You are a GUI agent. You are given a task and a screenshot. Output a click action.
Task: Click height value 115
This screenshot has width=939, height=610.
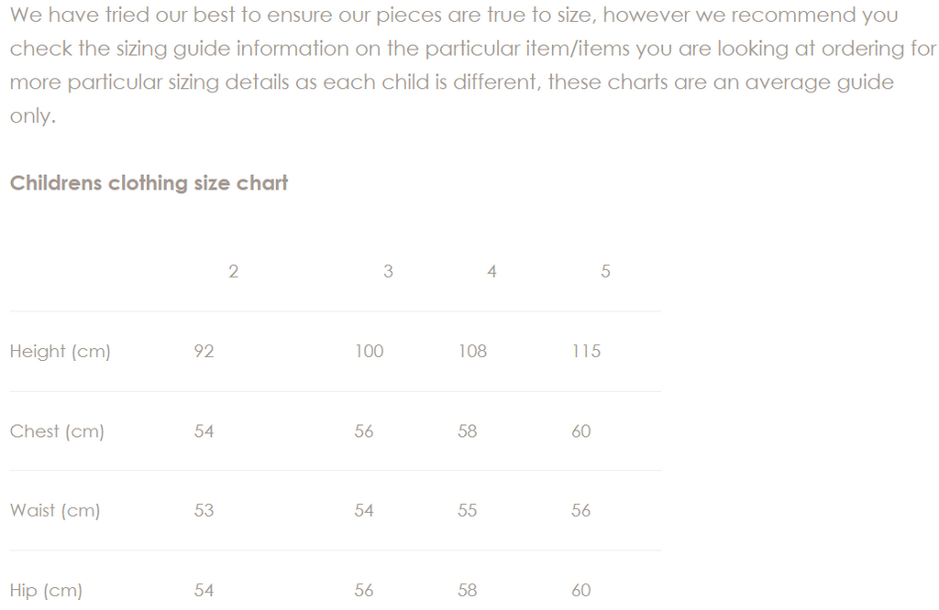586,352
